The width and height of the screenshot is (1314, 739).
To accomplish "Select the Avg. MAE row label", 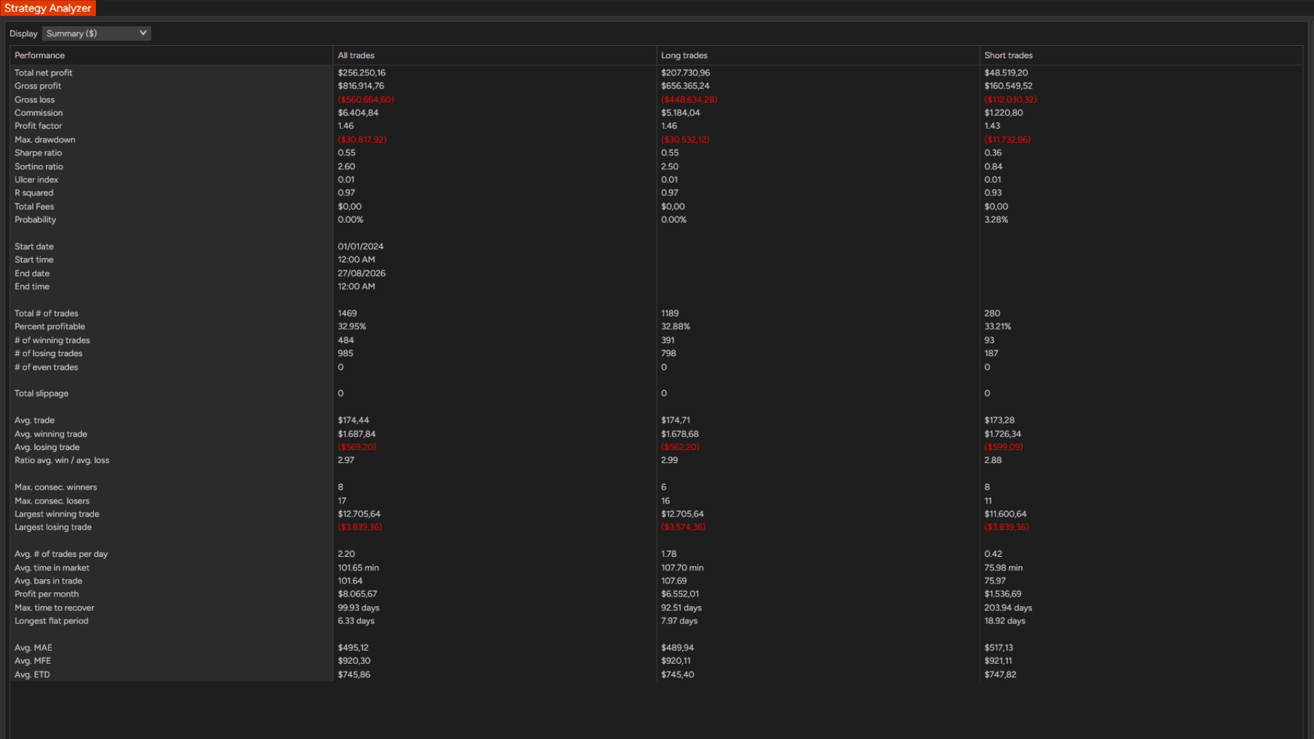I will pos(33,648).
